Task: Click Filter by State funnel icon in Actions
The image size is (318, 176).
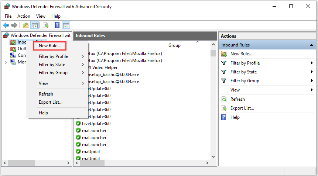Action: [x=224, y=72]
